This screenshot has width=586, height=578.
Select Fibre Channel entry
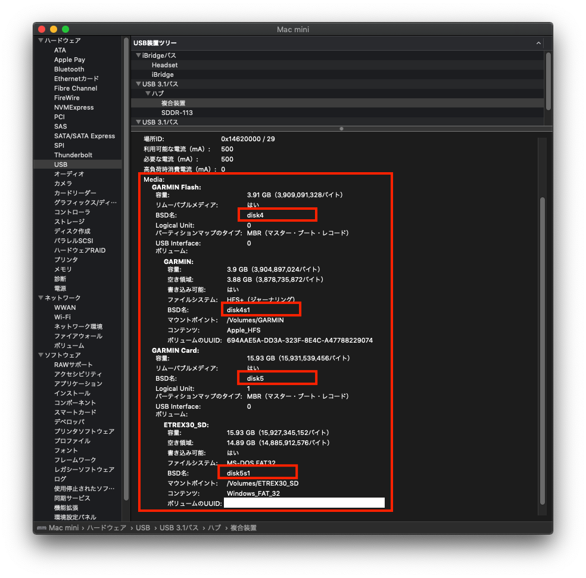(76, 88)
